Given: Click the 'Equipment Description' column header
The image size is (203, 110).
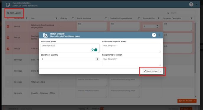Looking at the screenshot, I should [x=172, y=18].
